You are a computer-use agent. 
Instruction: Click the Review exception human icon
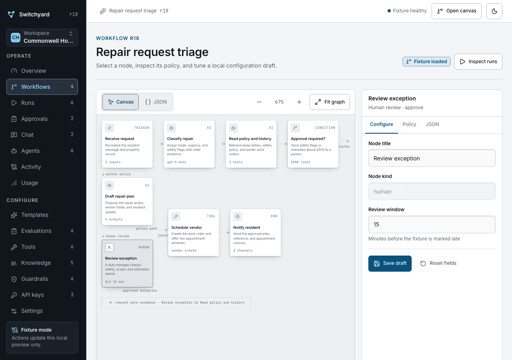pyautogui.click(x=110, y=247)
